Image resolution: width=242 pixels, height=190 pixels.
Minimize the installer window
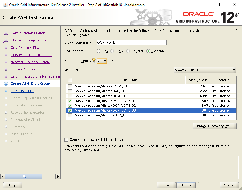click(x=207, y=5)
